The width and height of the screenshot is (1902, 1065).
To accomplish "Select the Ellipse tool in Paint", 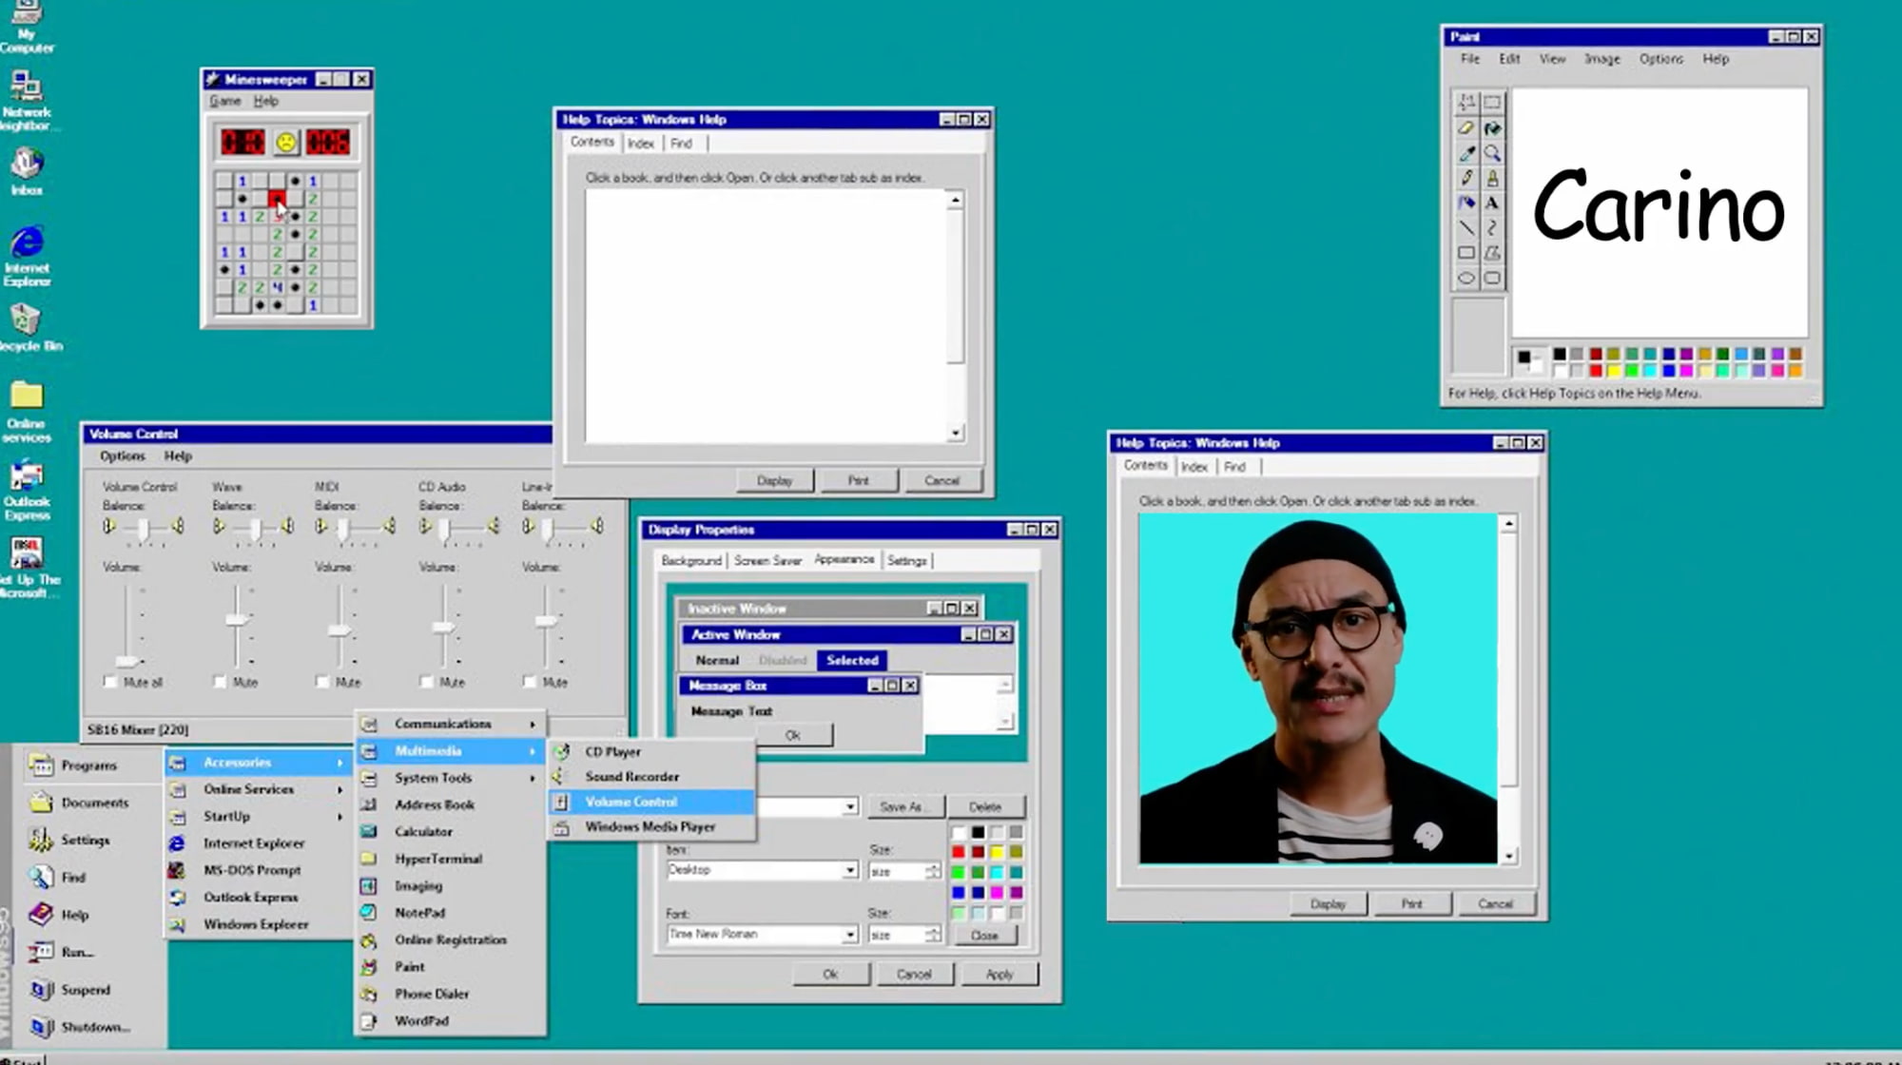I will coord(1466,279).
